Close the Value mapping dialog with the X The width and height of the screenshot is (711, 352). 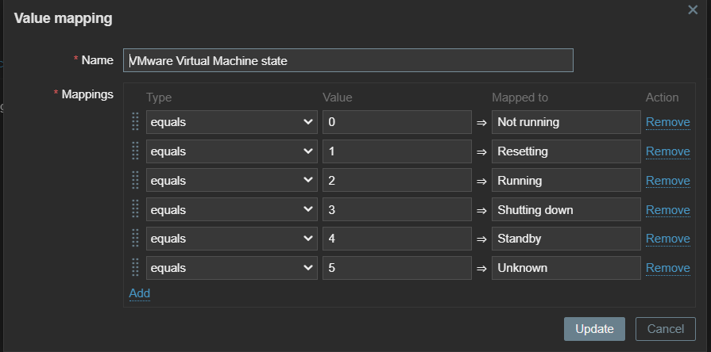coord(693,10)
